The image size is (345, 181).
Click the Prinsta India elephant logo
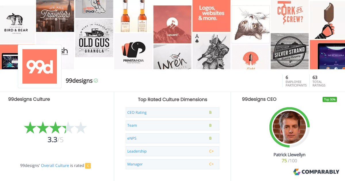point(133,51)
